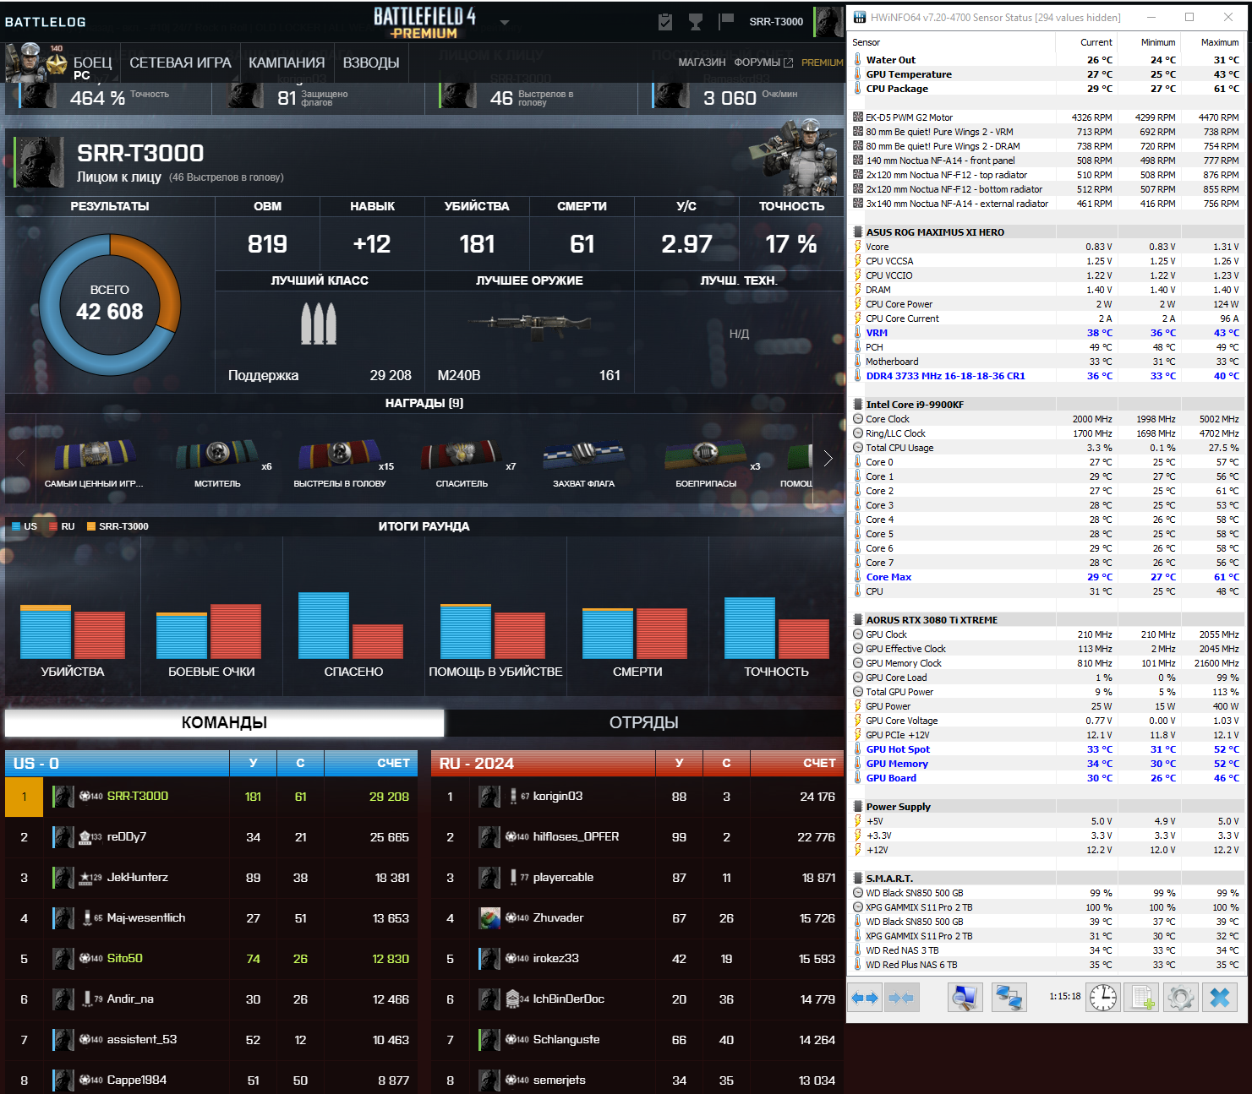Screen dimensions: 1252x1094
Task: Click the blue US legend swatch
Action: [x=15, y=526]
